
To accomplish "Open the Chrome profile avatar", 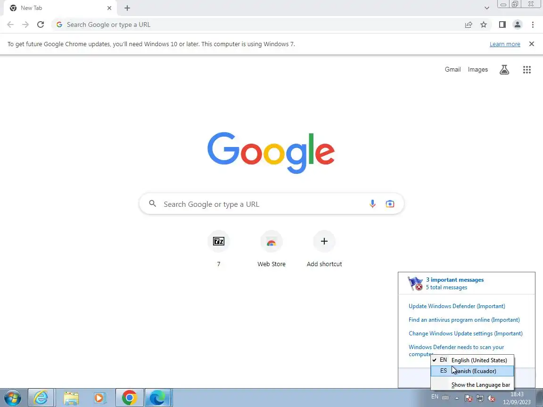I will (x=518, y=24).
